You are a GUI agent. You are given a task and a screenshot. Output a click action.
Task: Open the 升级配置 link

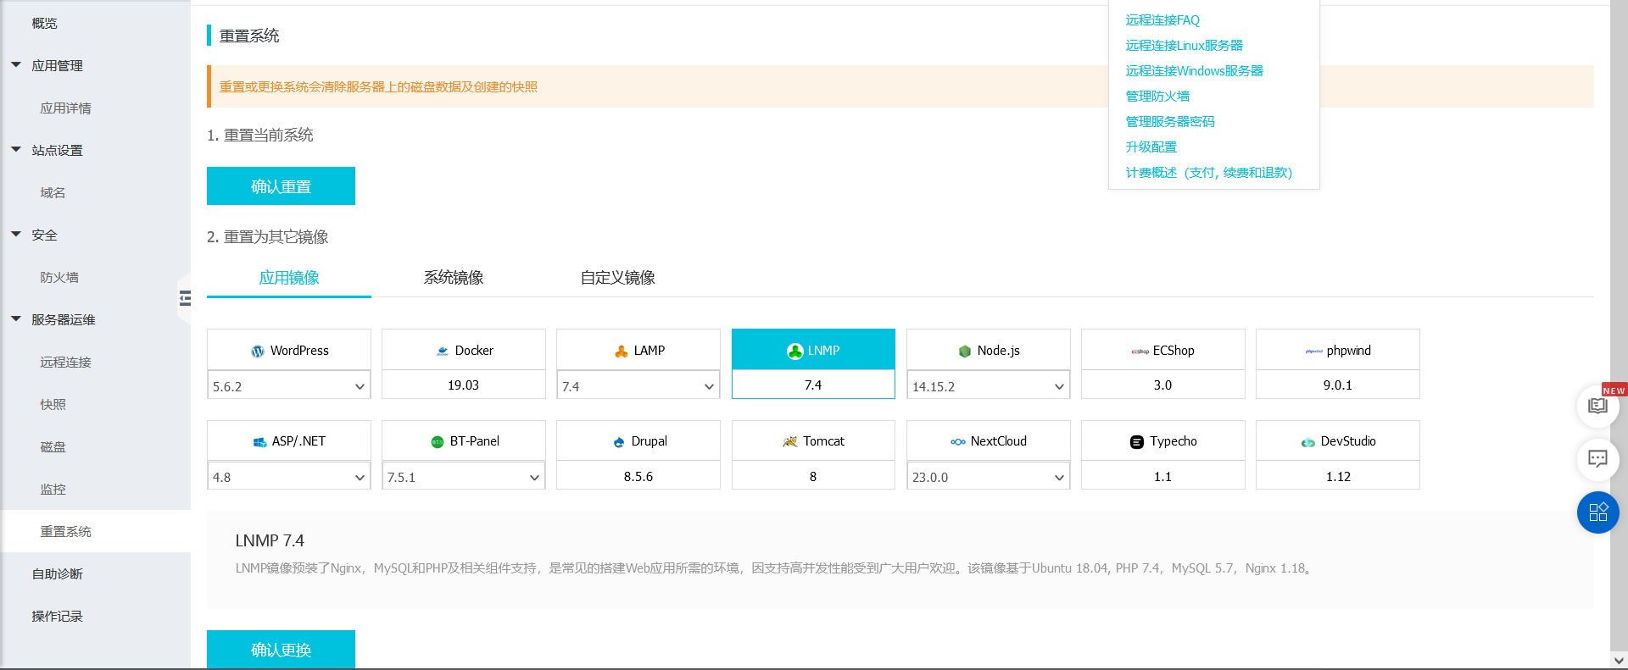pyautogui.click(x=1151, y=147)
